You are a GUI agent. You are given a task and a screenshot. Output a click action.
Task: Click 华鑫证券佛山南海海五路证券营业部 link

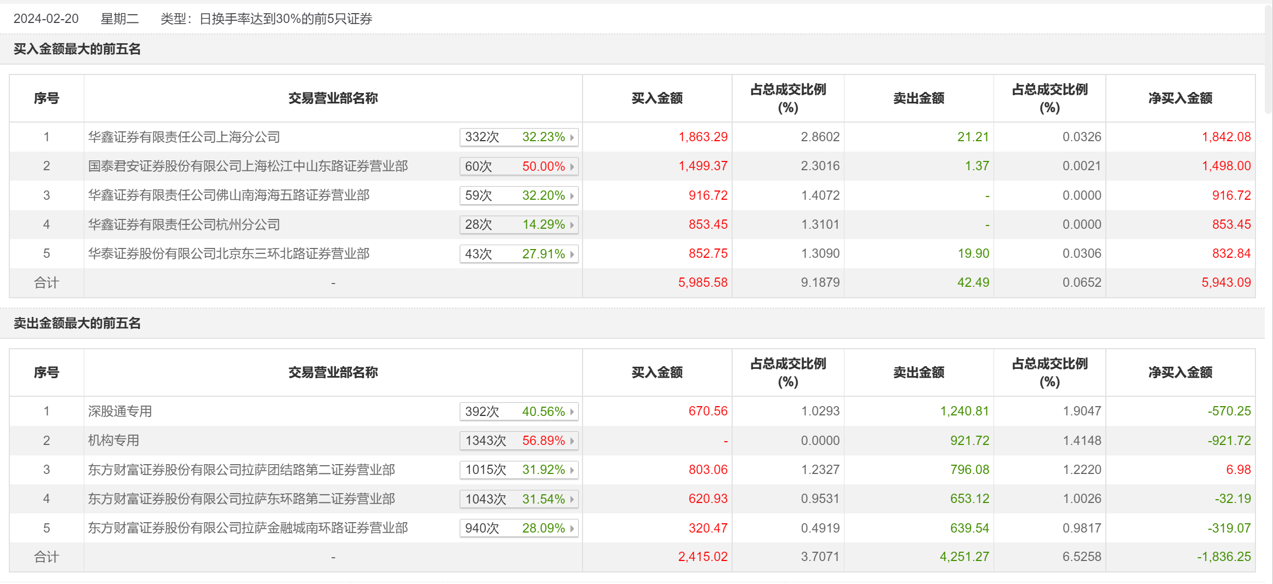pyautogui.click(x=229, y=195)
